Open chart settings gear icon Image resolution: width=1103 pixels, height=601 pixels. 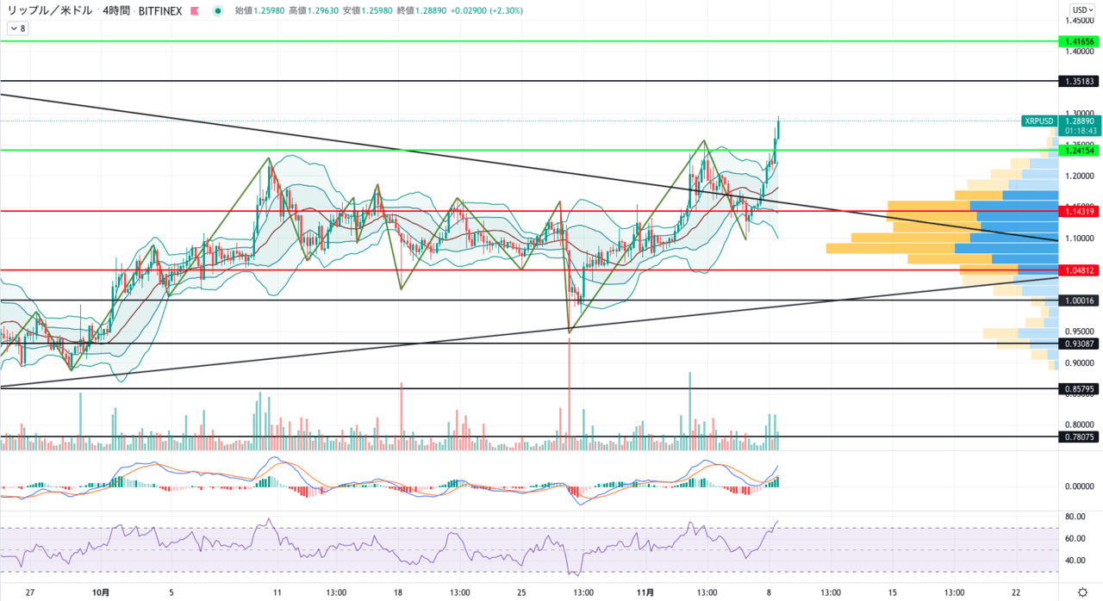tap(1081, 593)
